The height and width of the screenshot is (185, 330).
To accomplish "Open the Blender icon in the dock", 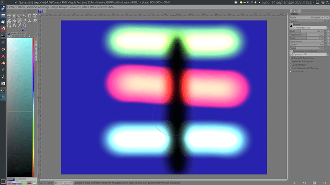I will (3, 63).
